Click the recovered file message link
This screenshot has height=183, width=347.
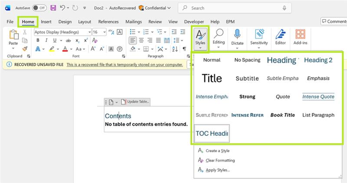click(x=124, y=65)
